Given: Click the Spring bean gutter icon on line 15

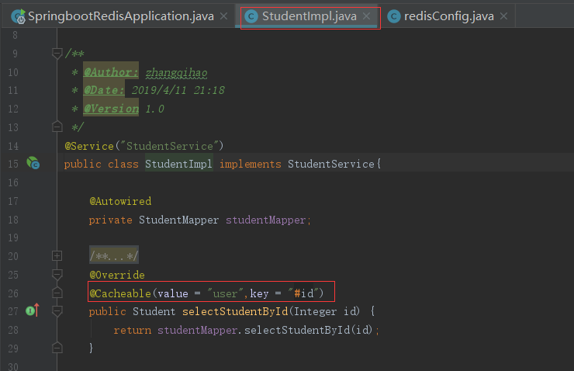Looking at the screenshot, I should 33,163.
